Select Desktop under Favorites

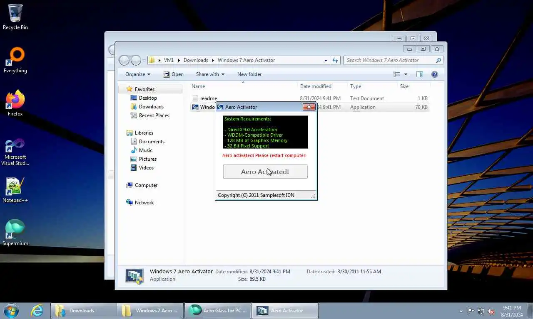[148, 98]
